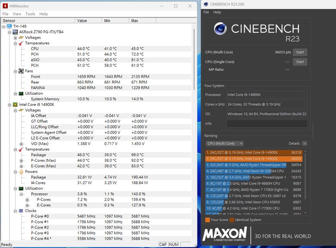The image size is (336, 248).
Task: Open HWMonitor View menu
Action: coord(17,14)
